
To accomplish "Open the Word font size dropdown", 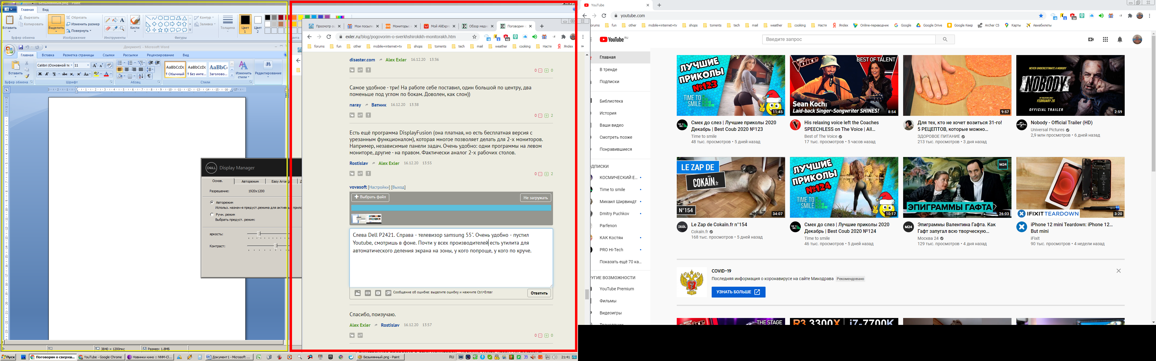I will [88, 66].
